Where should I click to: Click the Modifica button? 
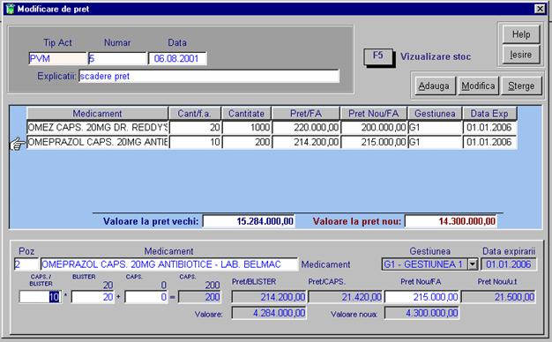click(478, 85)
